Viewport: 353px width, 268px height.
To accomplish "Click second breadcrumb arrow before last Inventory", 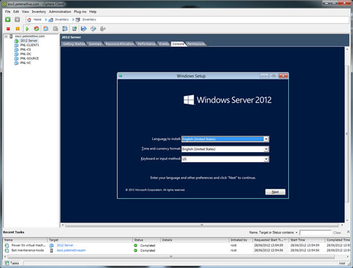I will point(73,20).
